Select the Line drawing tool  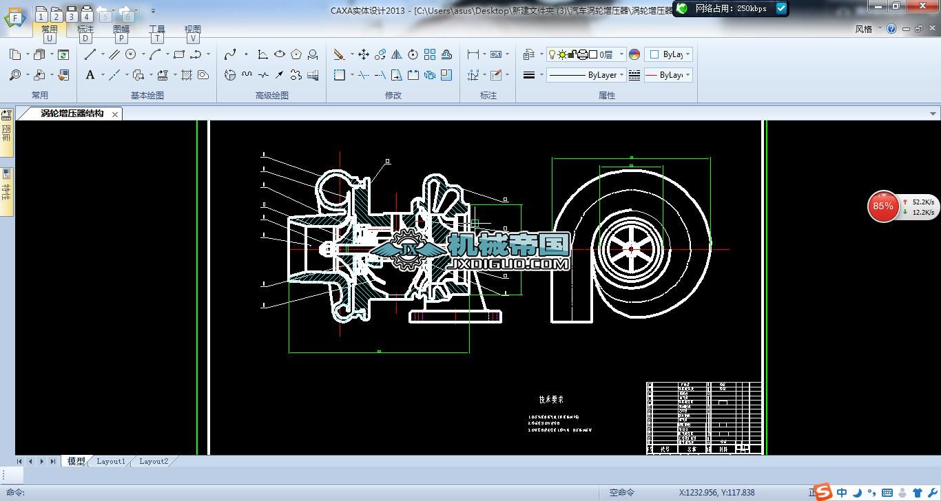click(x=90, y=54)
